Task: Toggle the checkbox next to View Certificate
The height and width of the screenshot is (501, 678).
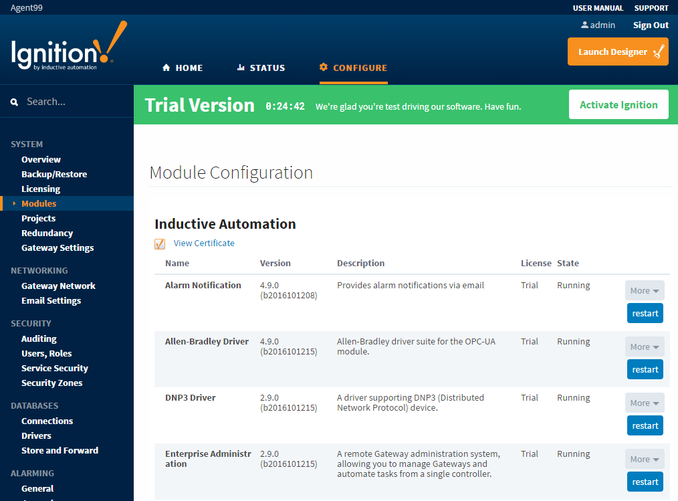Action: [159, 243]
